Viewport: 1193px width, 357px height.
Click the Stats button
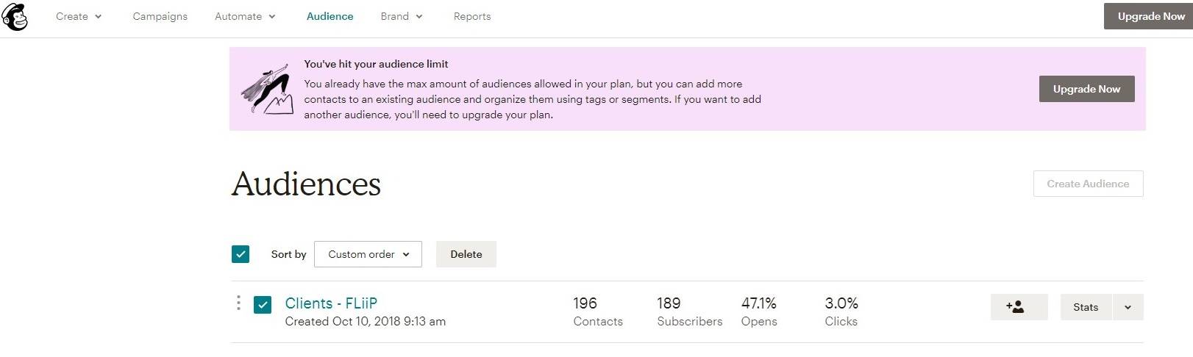point(1086,307)
